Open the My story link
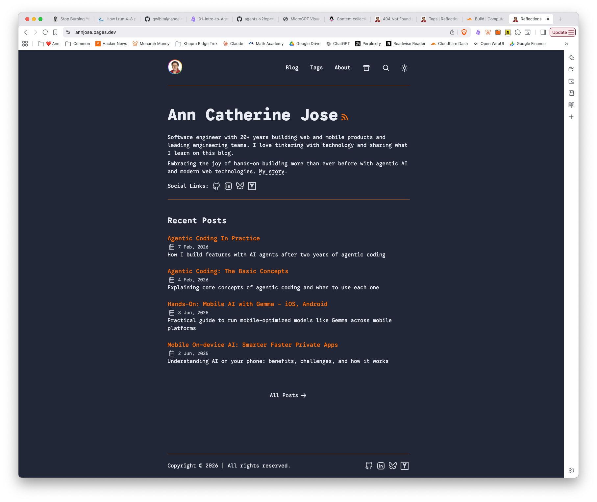 click(x=271, y=171)
